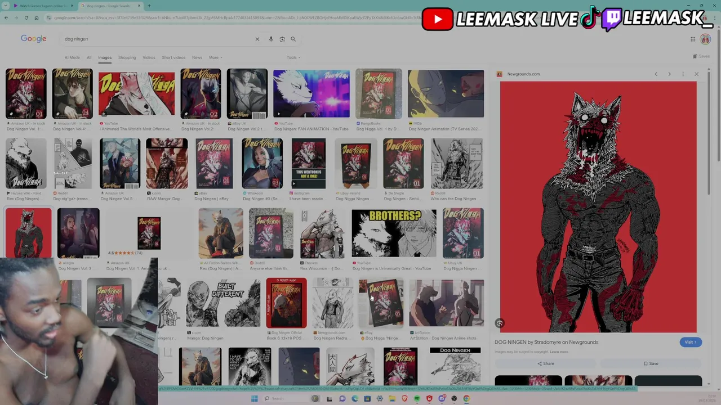Image resolution: width=721 pixels, height=405 pixels.
Task: Click the 'dog ningen' search input field
Action: click(158, 39)
